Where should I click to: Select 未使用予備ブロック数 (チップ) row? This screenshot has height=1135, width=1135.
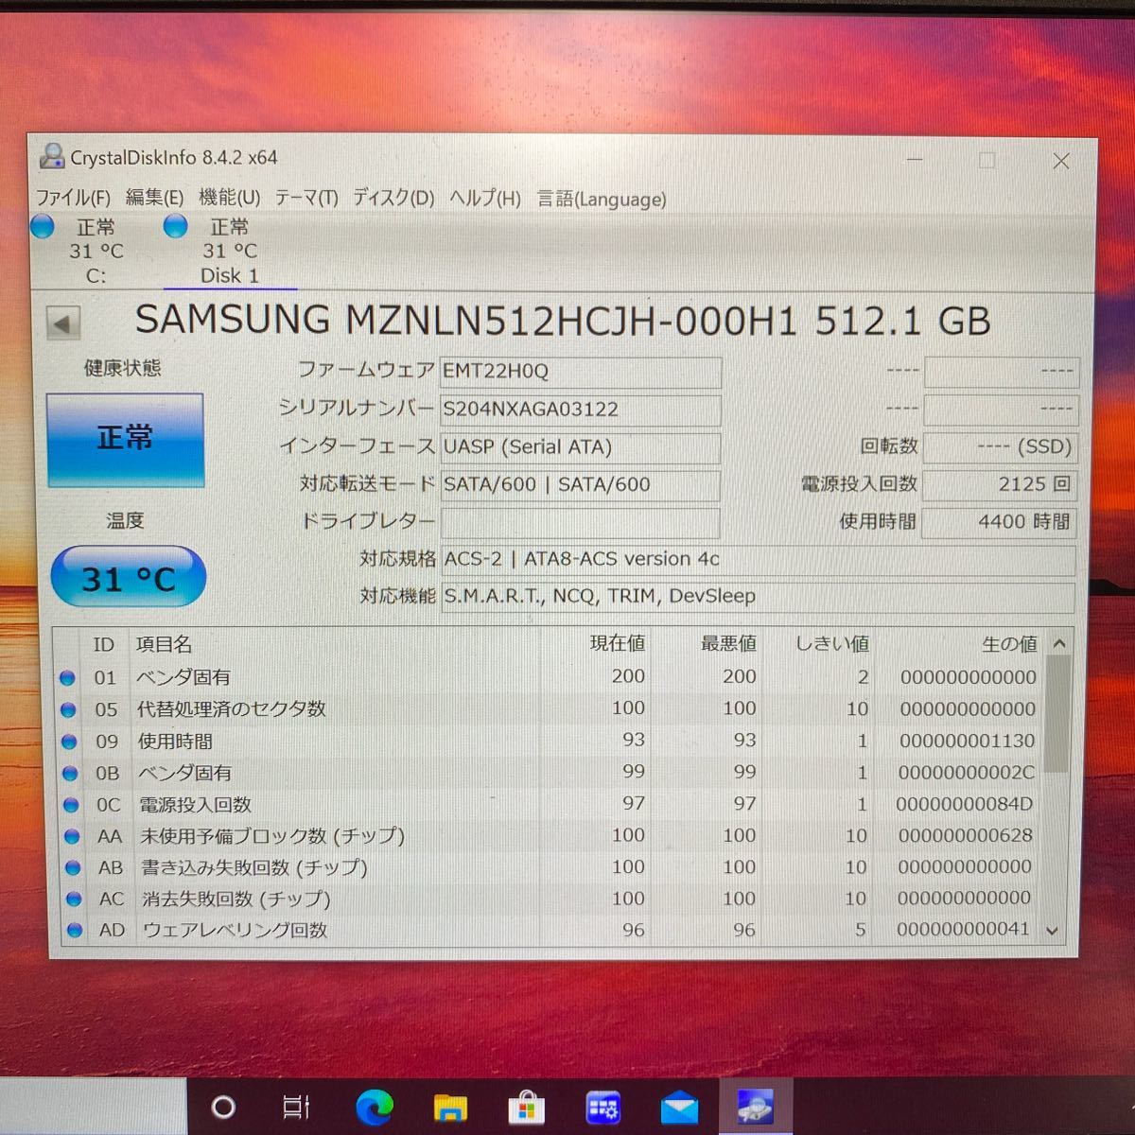549,836
